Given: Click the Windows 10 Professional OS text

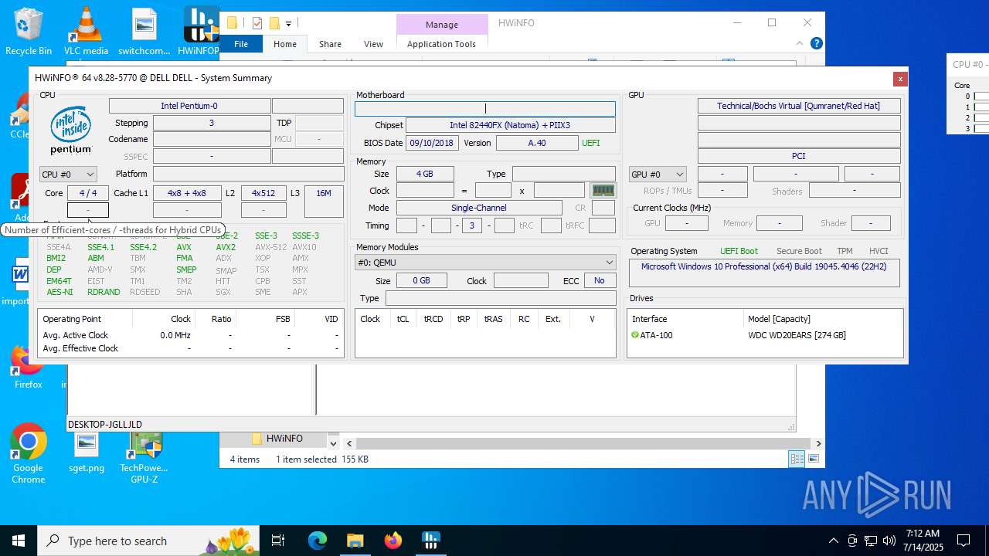Looking at the screenshot, I should (x=764, y=266).
